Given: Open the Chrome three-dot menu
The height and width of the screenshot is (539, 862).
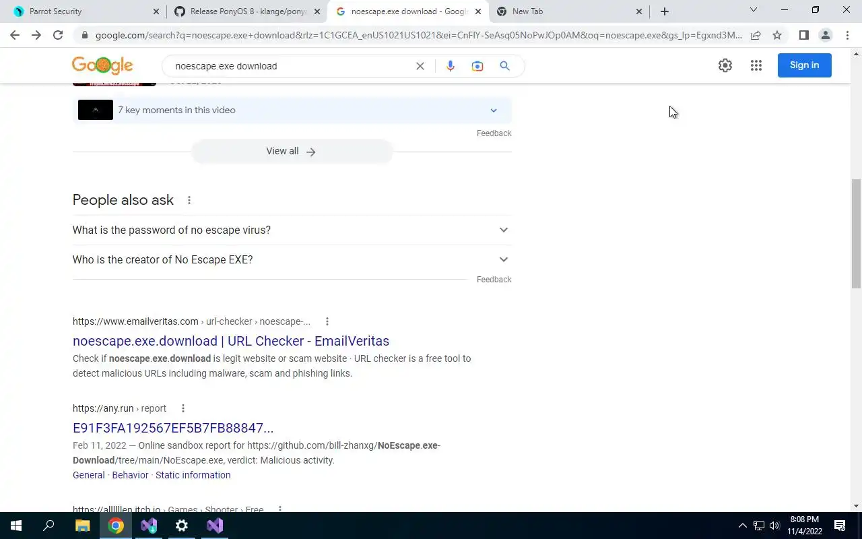Looking at the screenshot, I should (847, 35).
